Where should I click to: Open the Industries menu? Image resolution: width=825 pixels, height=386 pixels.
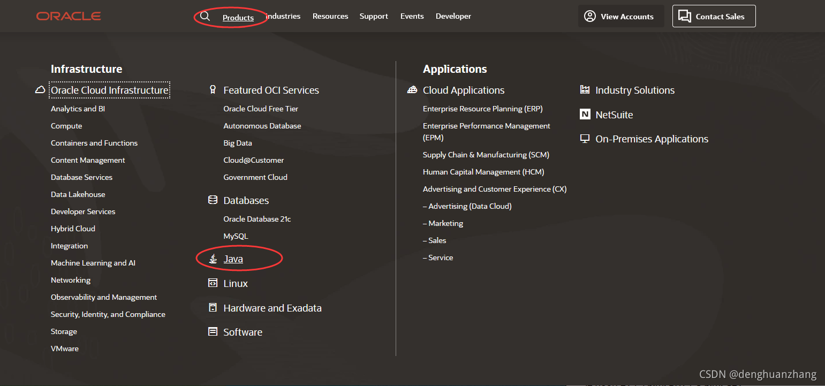283,16
